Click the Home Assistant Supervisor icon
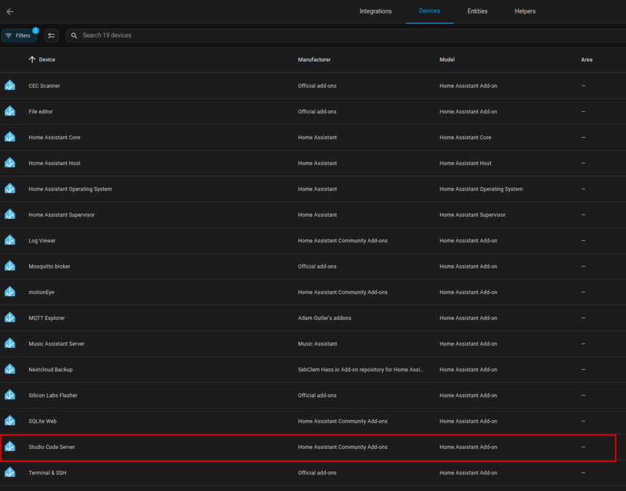 10,215
